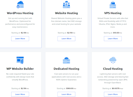
Task: Click the 'Get up and running fast' description
Action: click(x=20, y=23)
